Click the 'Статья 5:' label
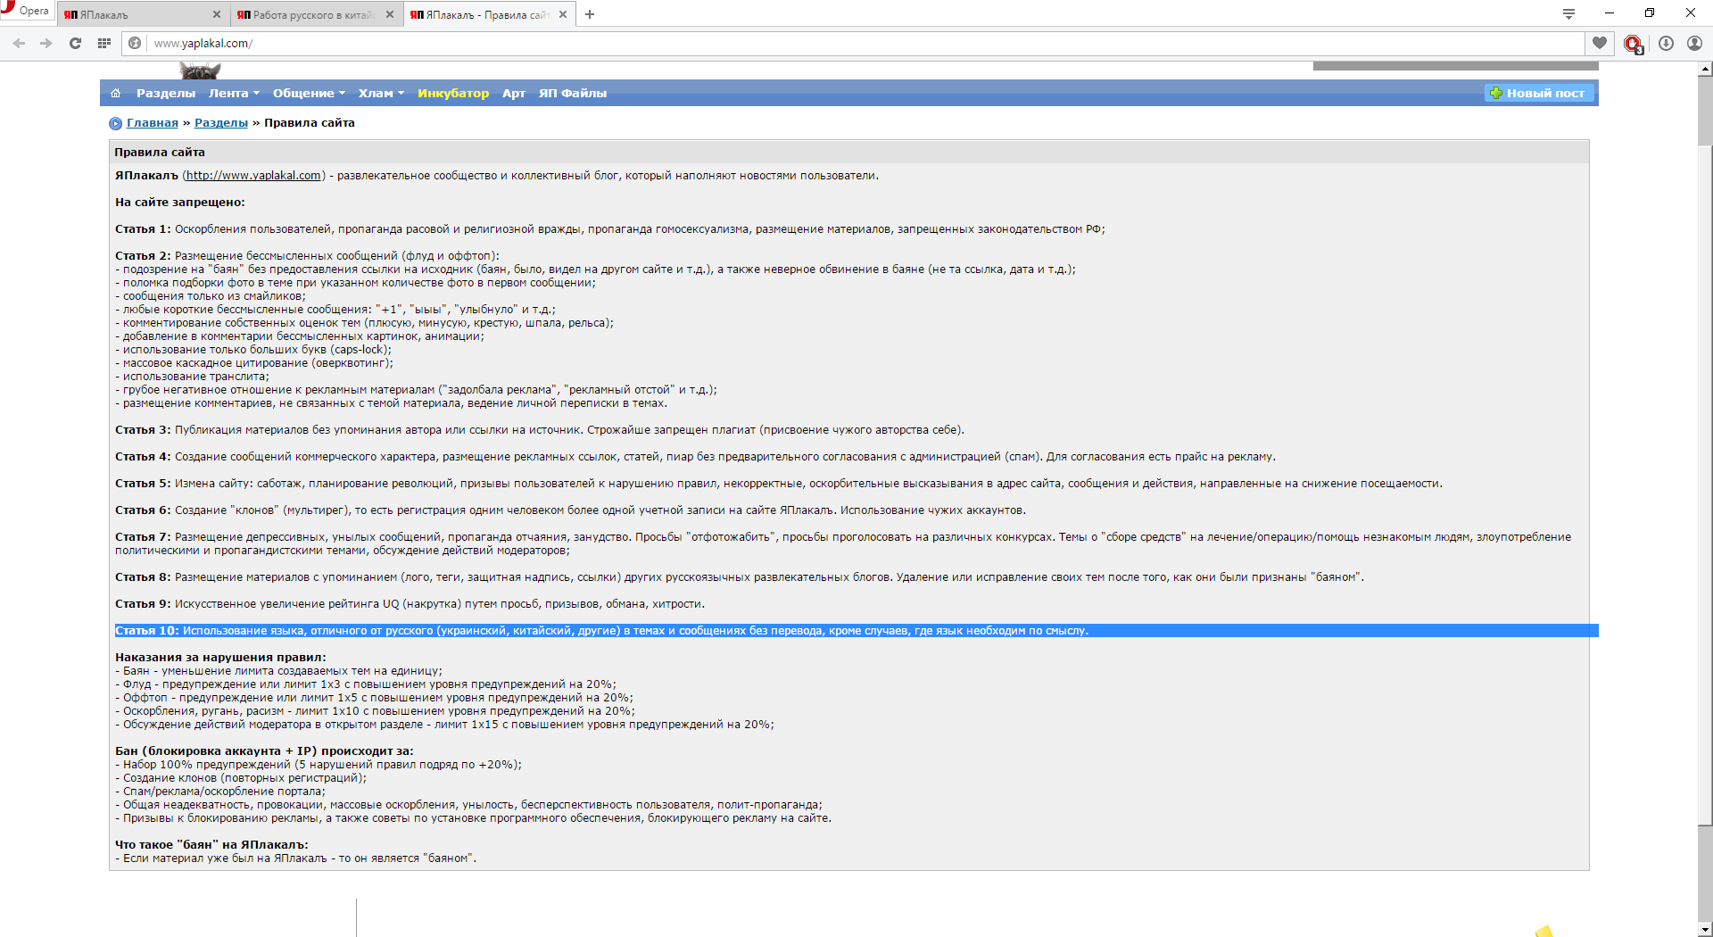This screenshot has height=937, width=1713. 143,484
